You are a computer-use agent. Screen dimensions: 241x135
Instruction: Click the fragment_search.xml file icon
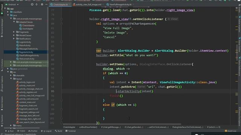[17, 109]
